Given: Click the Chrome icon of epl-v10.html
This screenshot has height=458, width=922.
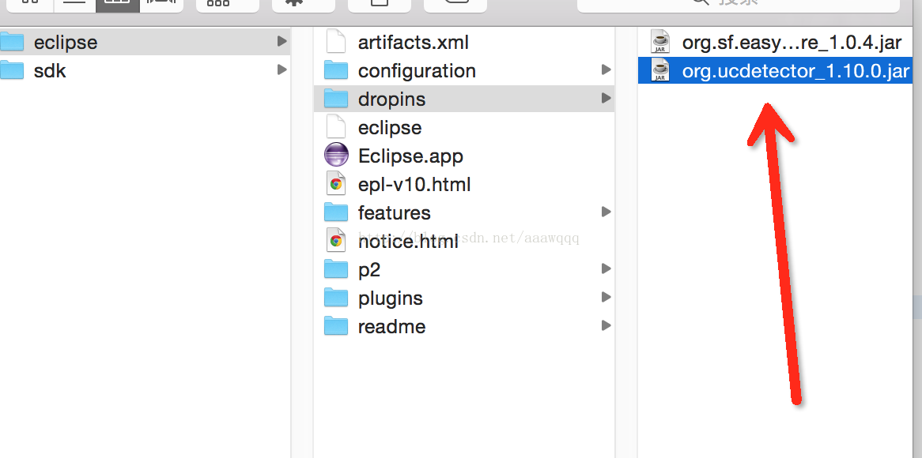Looking at the screenshot, I should click(x=336, y=184).
